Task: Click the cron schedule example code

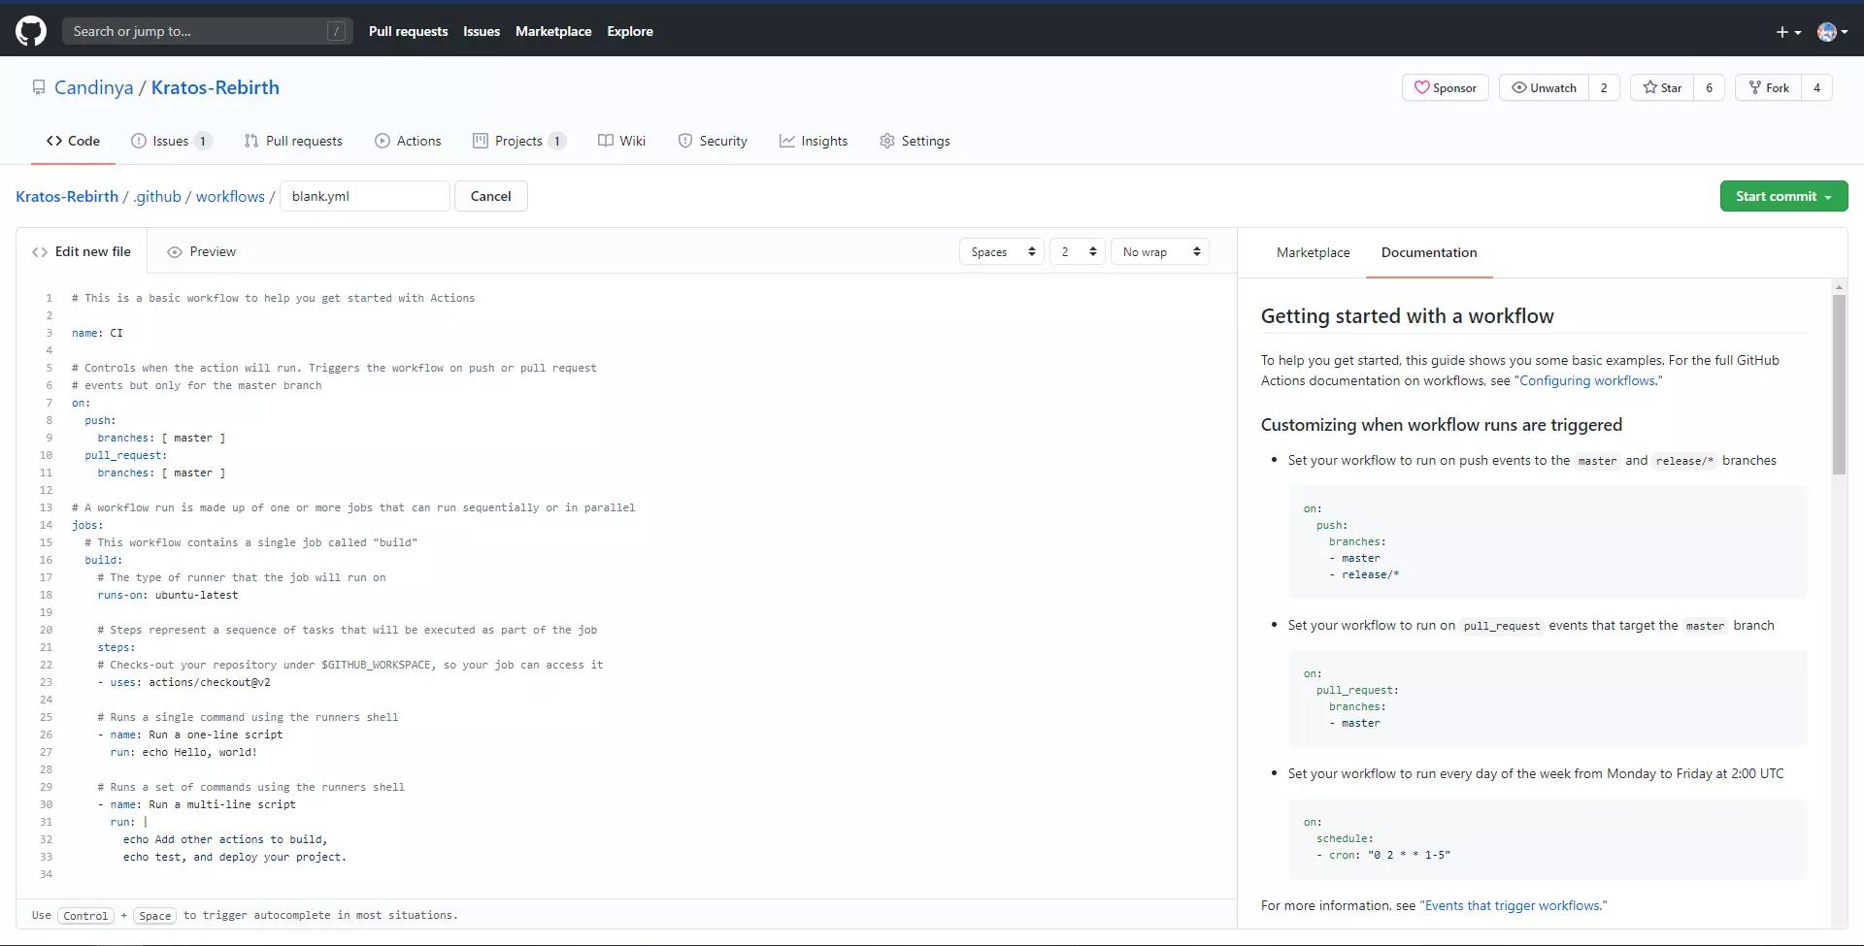Action: tap(1548, 838)
